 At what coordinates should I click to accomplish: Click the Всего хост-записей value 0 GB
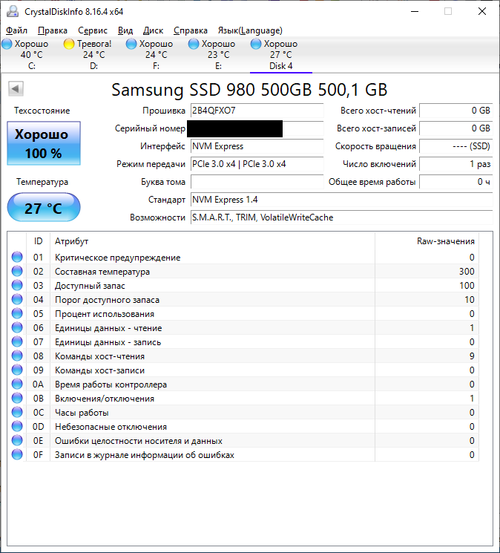pos(456,128)
